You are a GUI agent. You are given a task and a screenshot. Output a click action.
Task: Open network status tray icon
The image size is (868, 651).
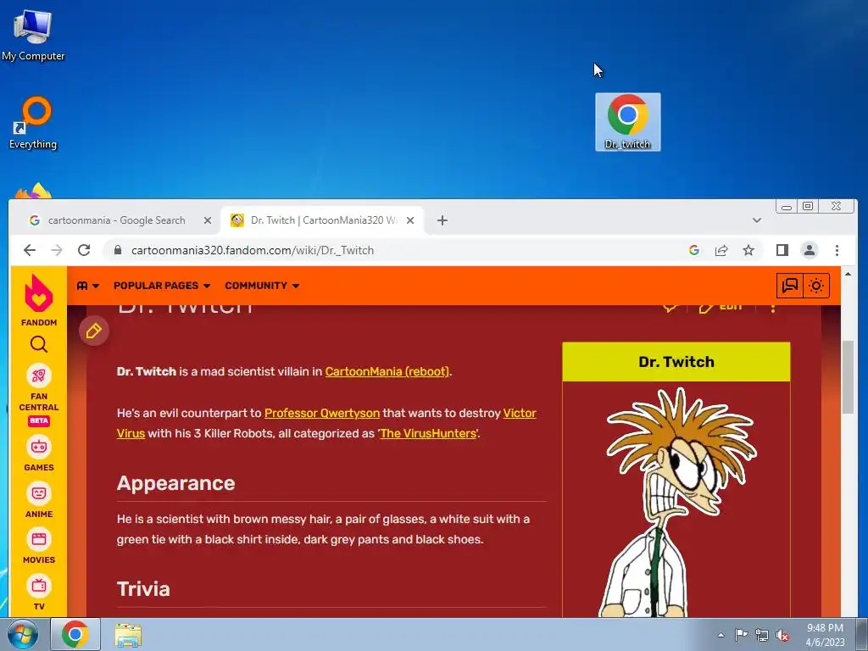(762, 636)
